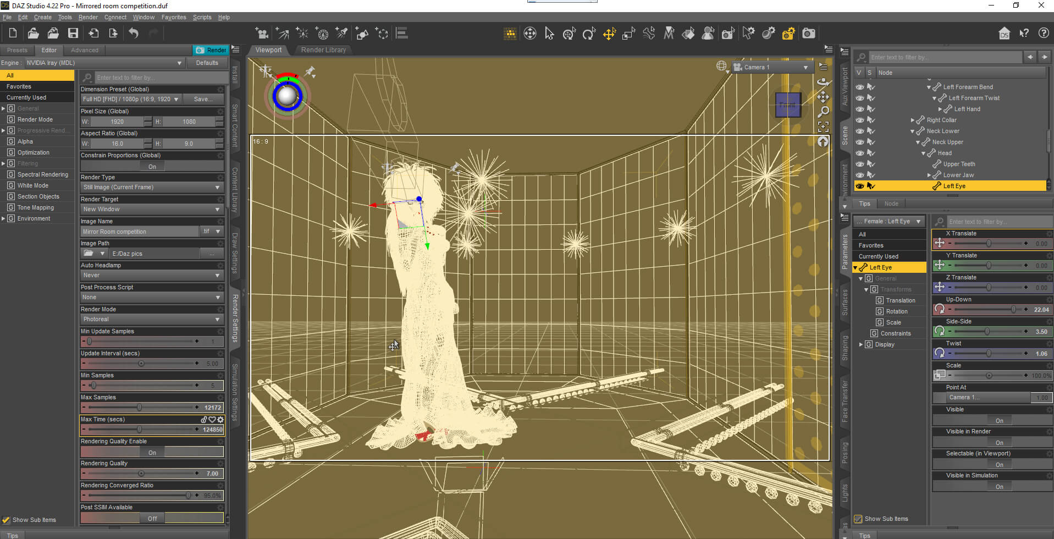Collapse the Neck Upper tree node
This screenshot has width=1054, height=539.
[918, 142]
